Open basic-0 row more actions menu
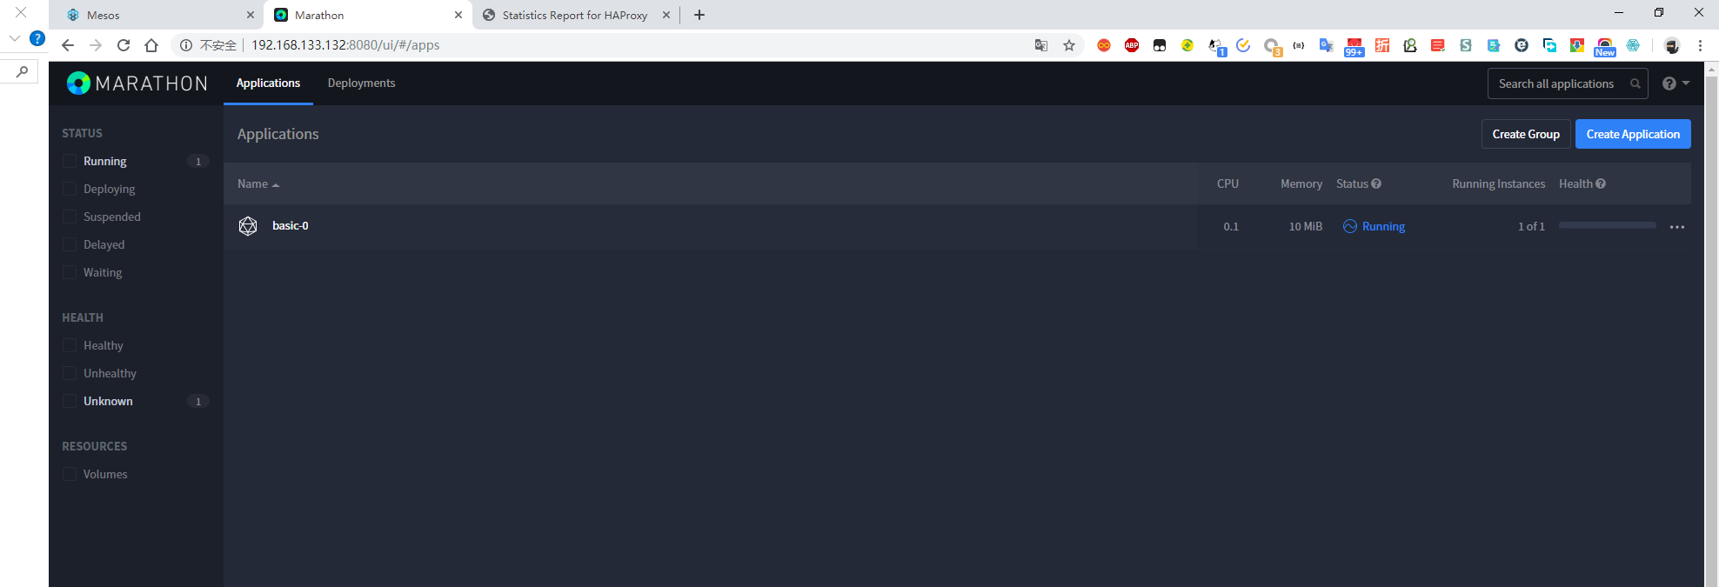 pyautogui.click(x=1677, y=227)
